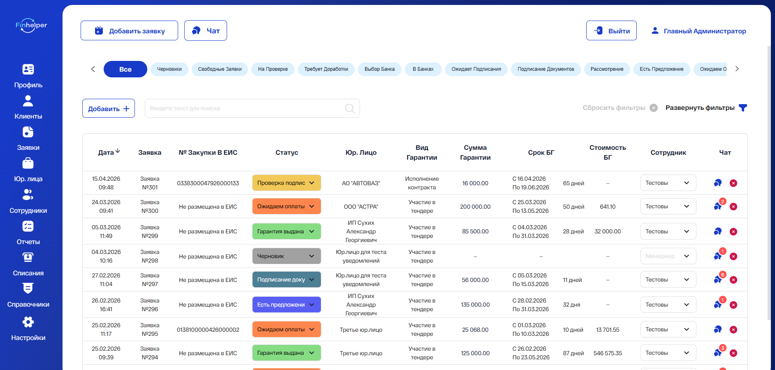Delete Заявка №300 with red cross
Viewport: 775px width, 370px height.
(733, 207)
